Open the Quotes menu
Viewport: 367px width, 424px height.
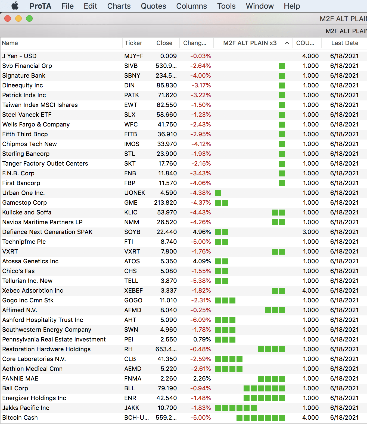pyautogui.click(x=153, y=6)
